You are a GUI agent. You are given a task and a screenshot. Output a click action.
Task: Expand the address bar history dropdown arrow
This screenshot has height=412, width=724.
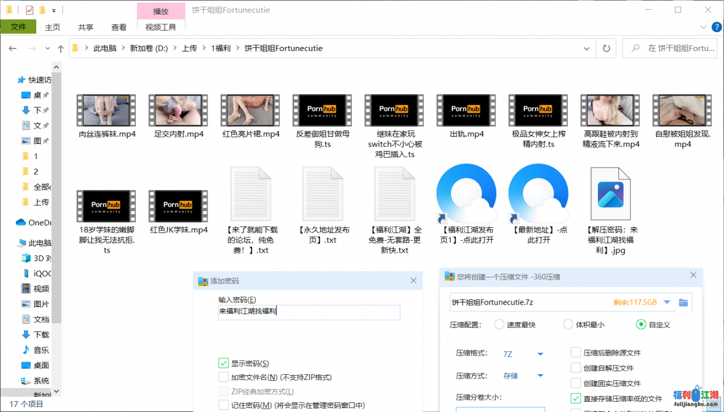tap(589, 49)
